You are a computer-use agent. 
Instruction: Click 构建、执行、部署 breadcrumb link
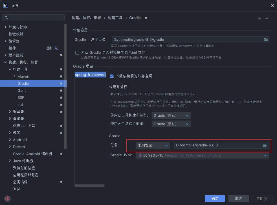pyautogui.click(x=86, y=18)
